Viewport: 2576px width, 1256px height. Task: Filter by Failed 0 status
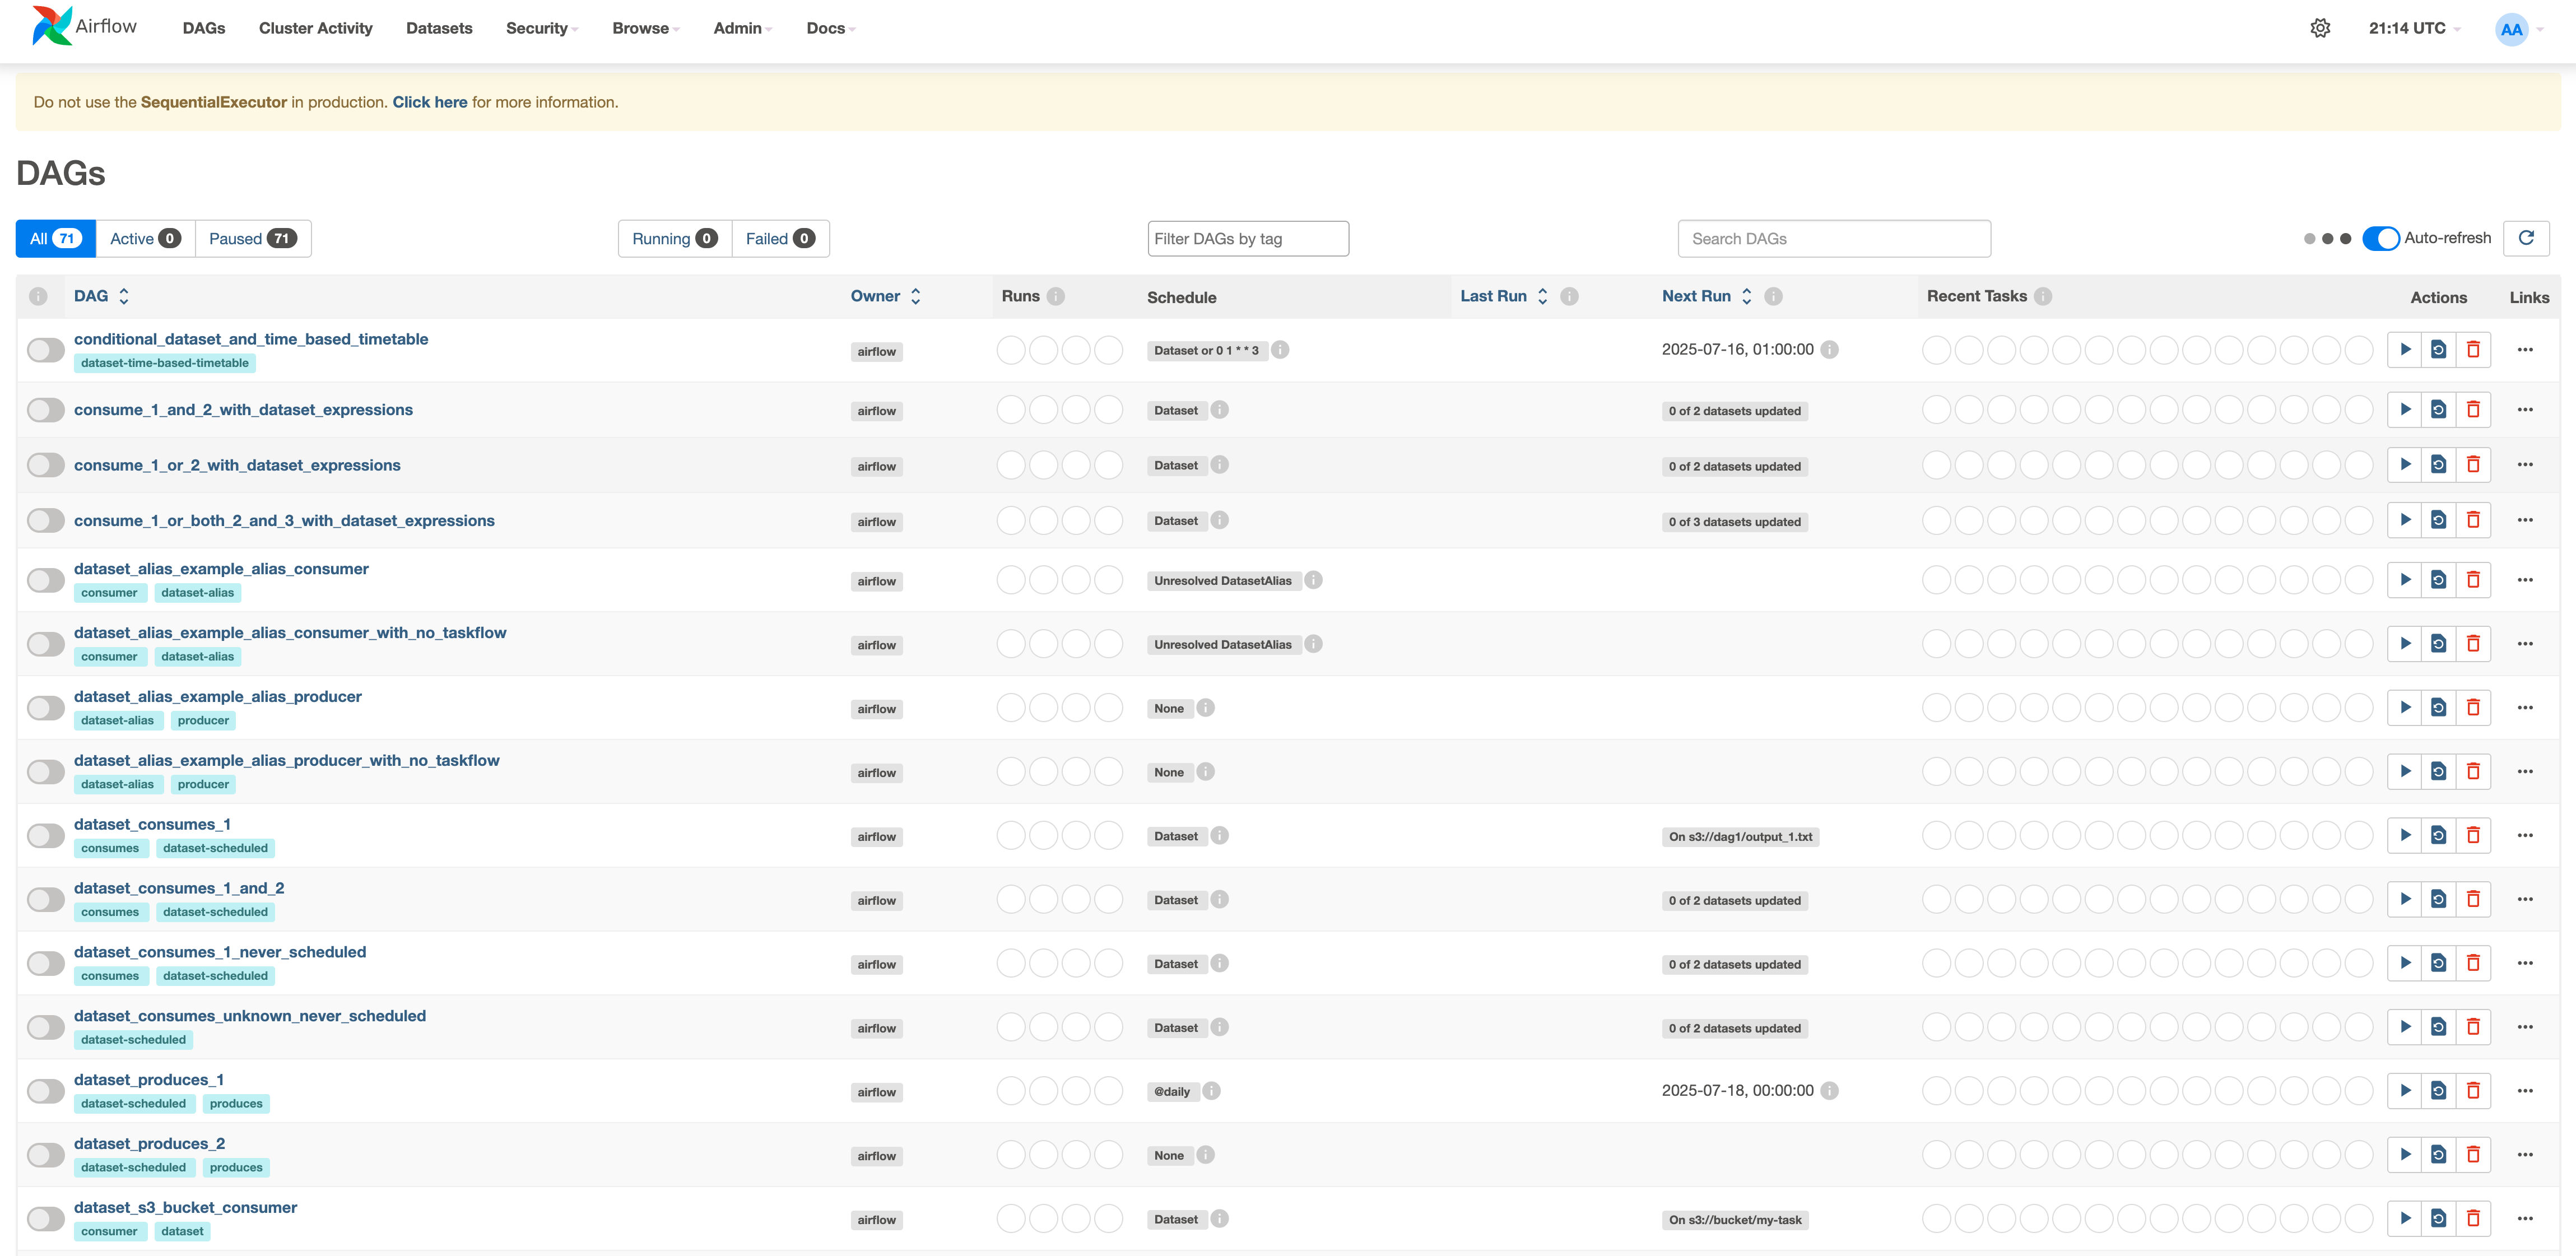pos(780,238)
